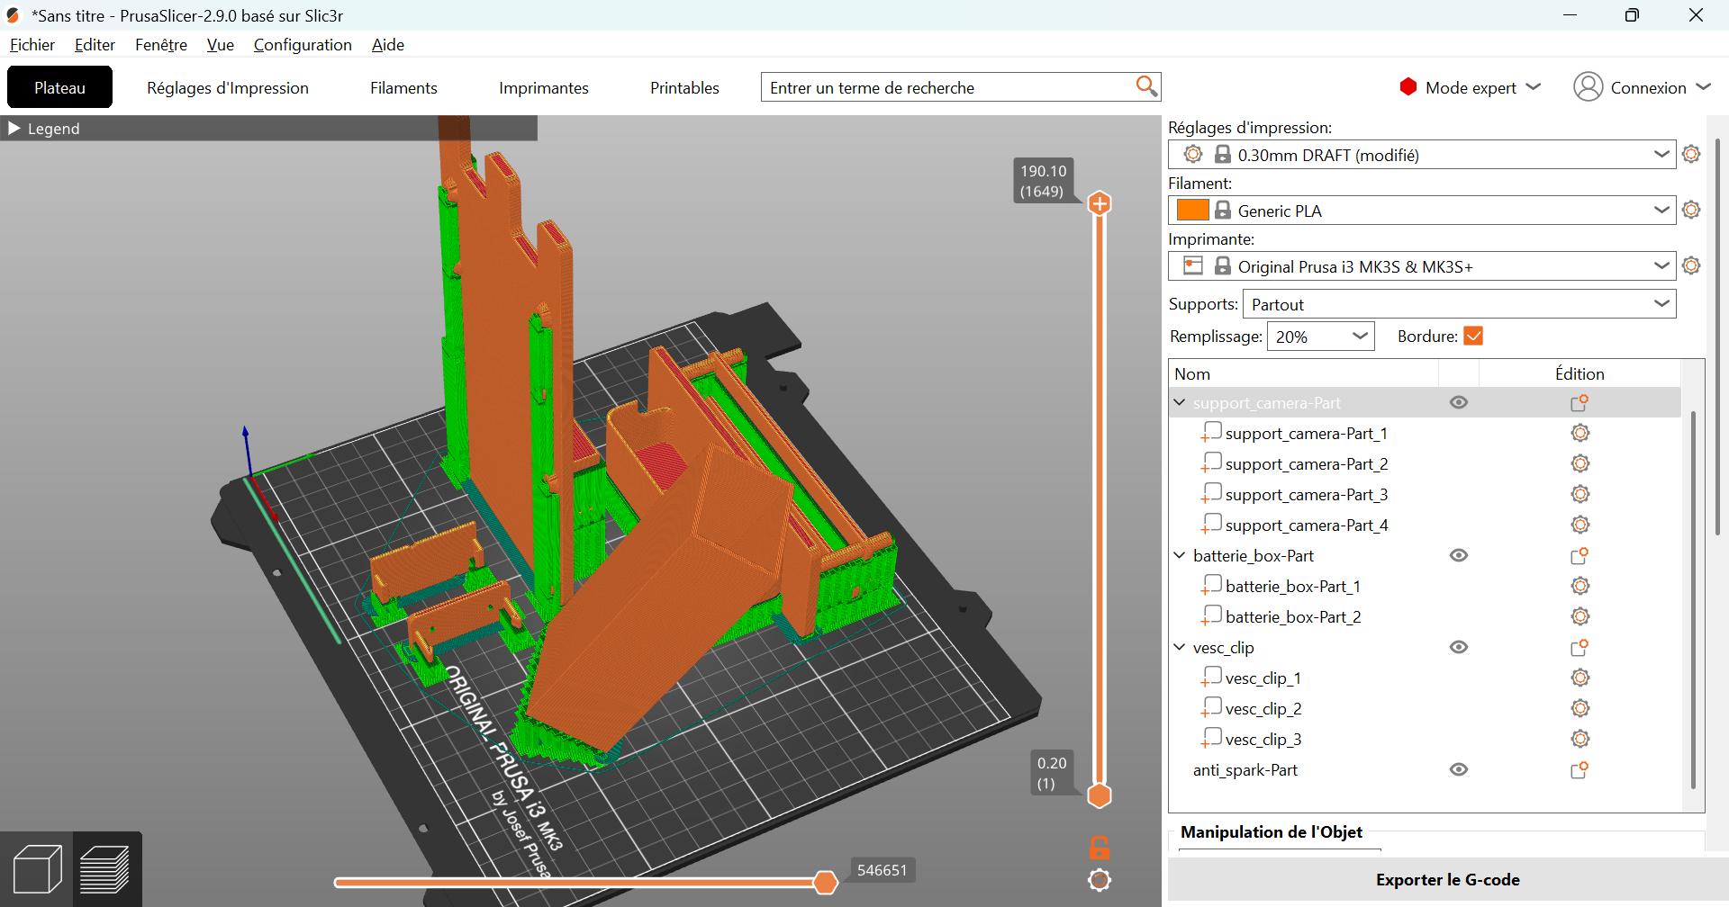Open filament settings gear beside Generic PLA

pyautogui.click(x=1691, y=210)
